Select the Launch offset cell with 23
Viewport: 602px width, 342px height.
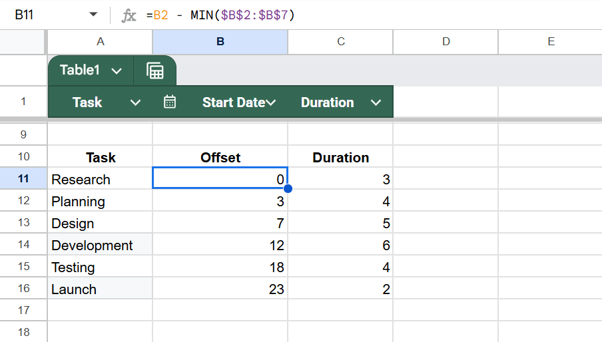pos(220,289)
